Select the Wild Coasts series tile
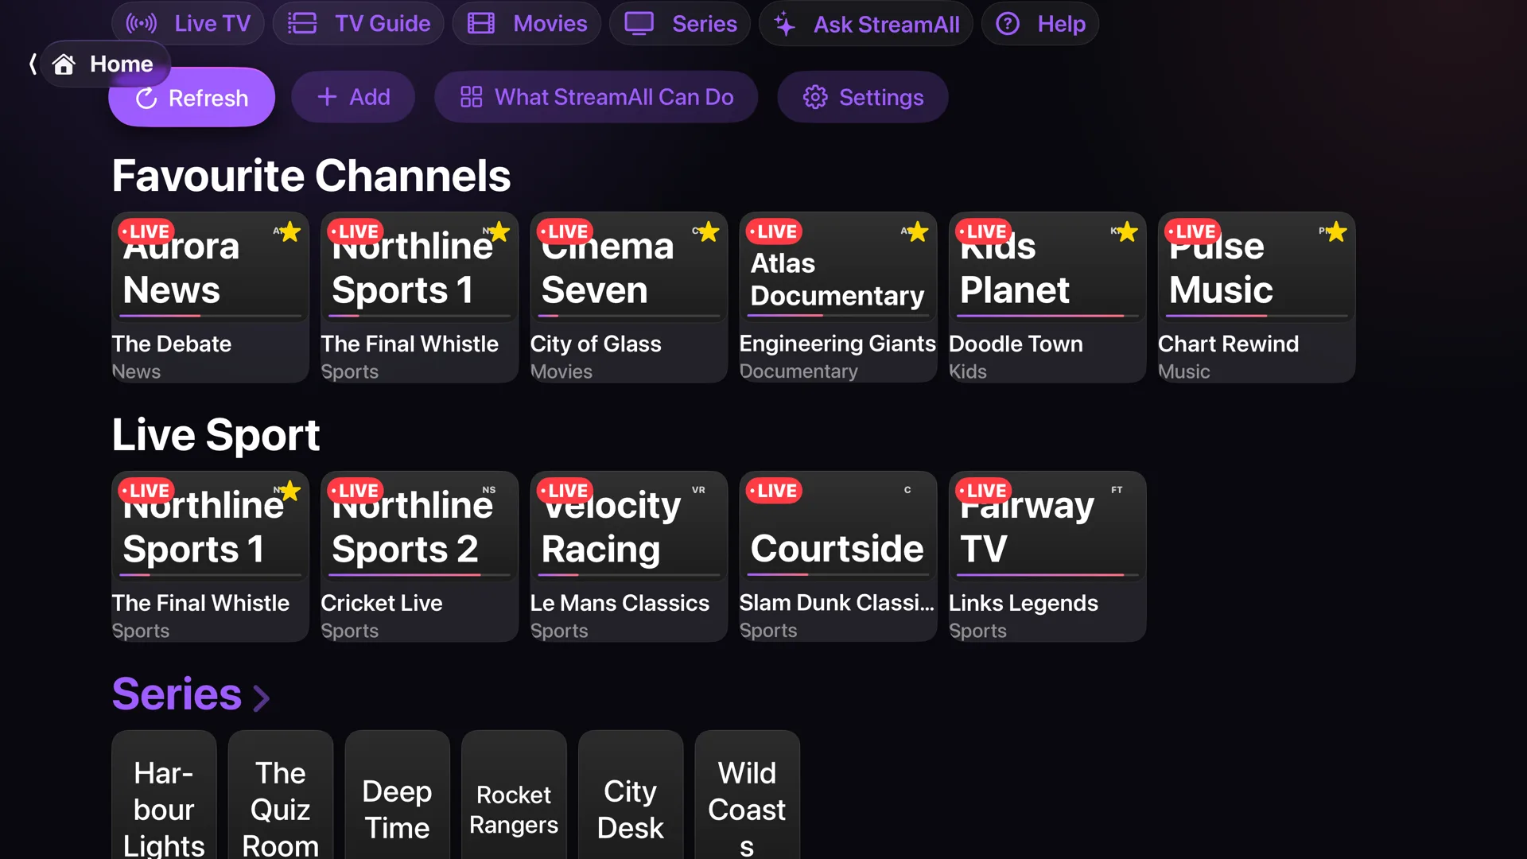The width and height of the screenshot is (1527, 859). point(747,795)
